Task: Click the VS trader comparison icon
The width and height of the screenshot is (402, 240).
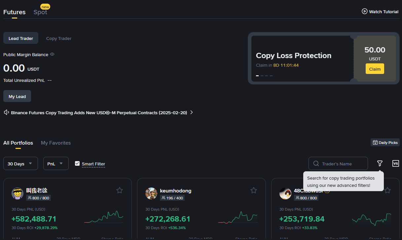Action: point(395,163)
